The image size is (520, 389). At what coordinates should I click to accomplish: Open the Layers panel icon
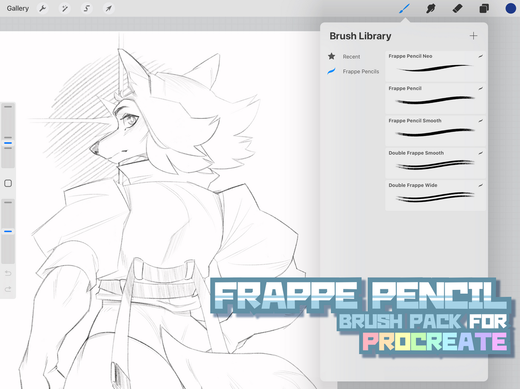tap(484, 8)
